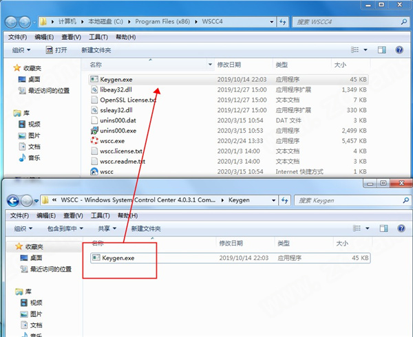Open 帮助(H) menu in the WSCC4 window
This screenshot has height=337, width=413.
point(126,37)
